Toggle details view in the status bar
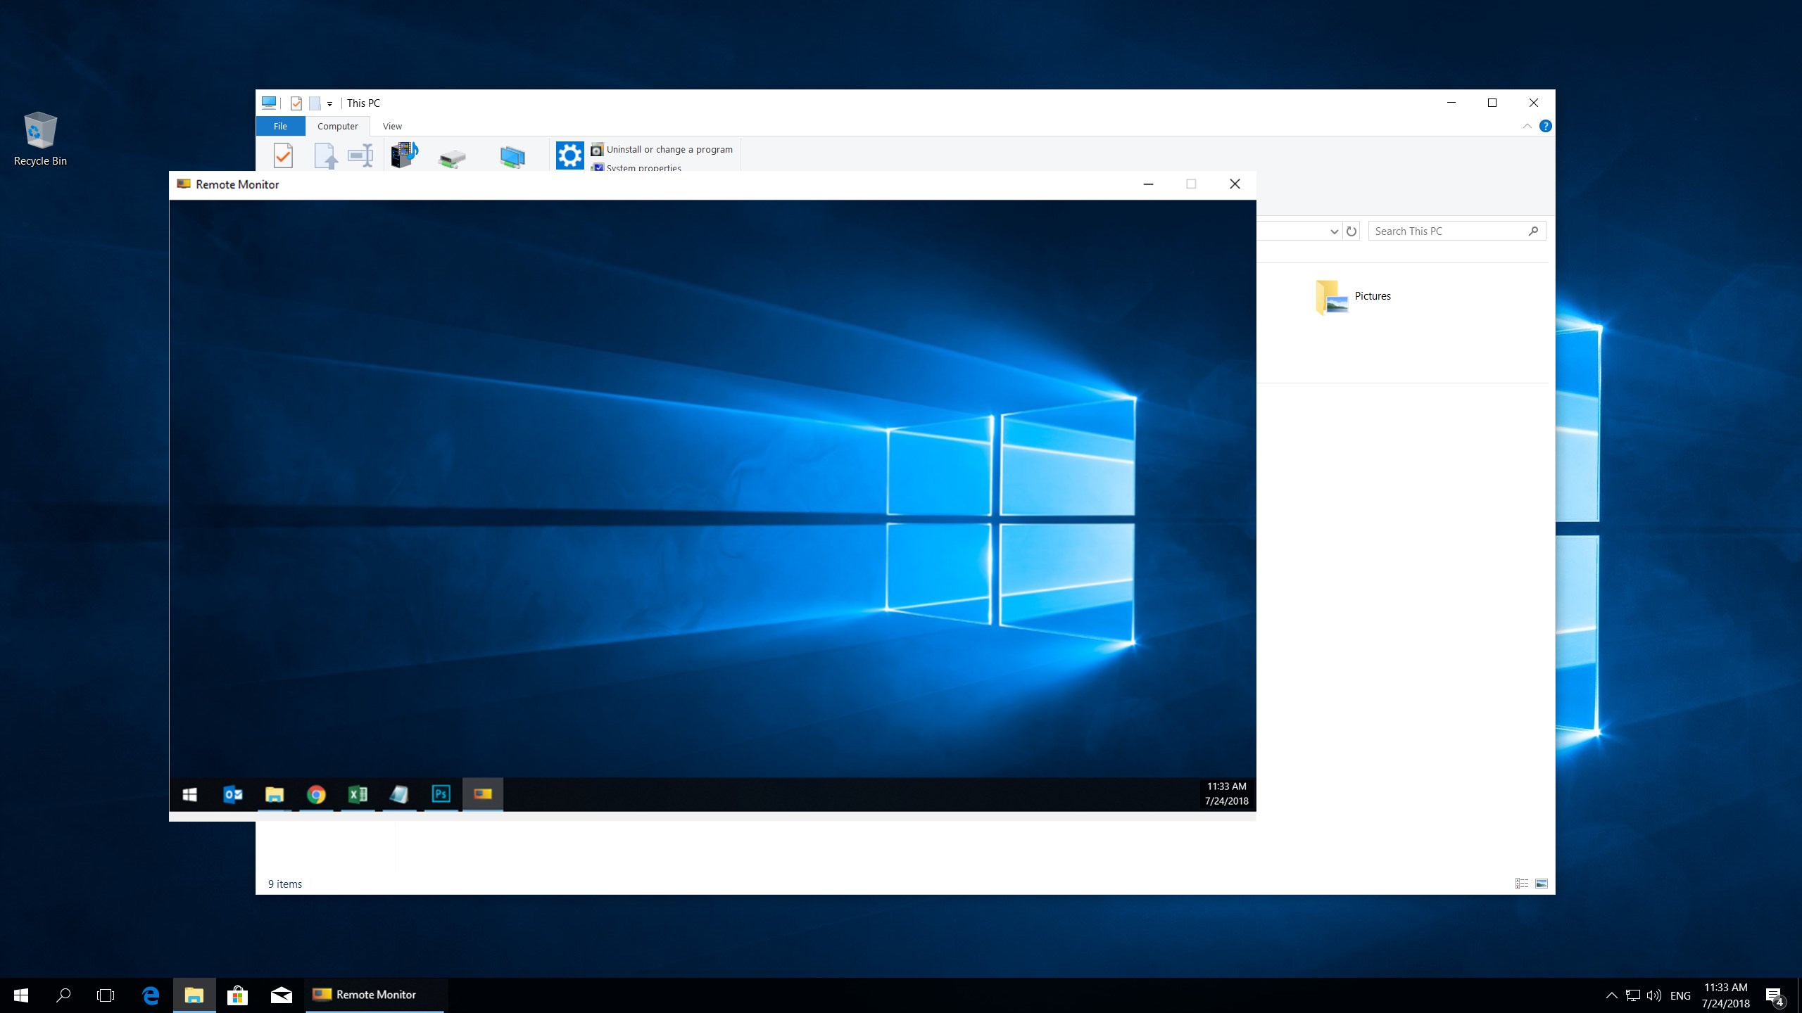Viewport: 1802px width, 1013px height. [1521, 884]
